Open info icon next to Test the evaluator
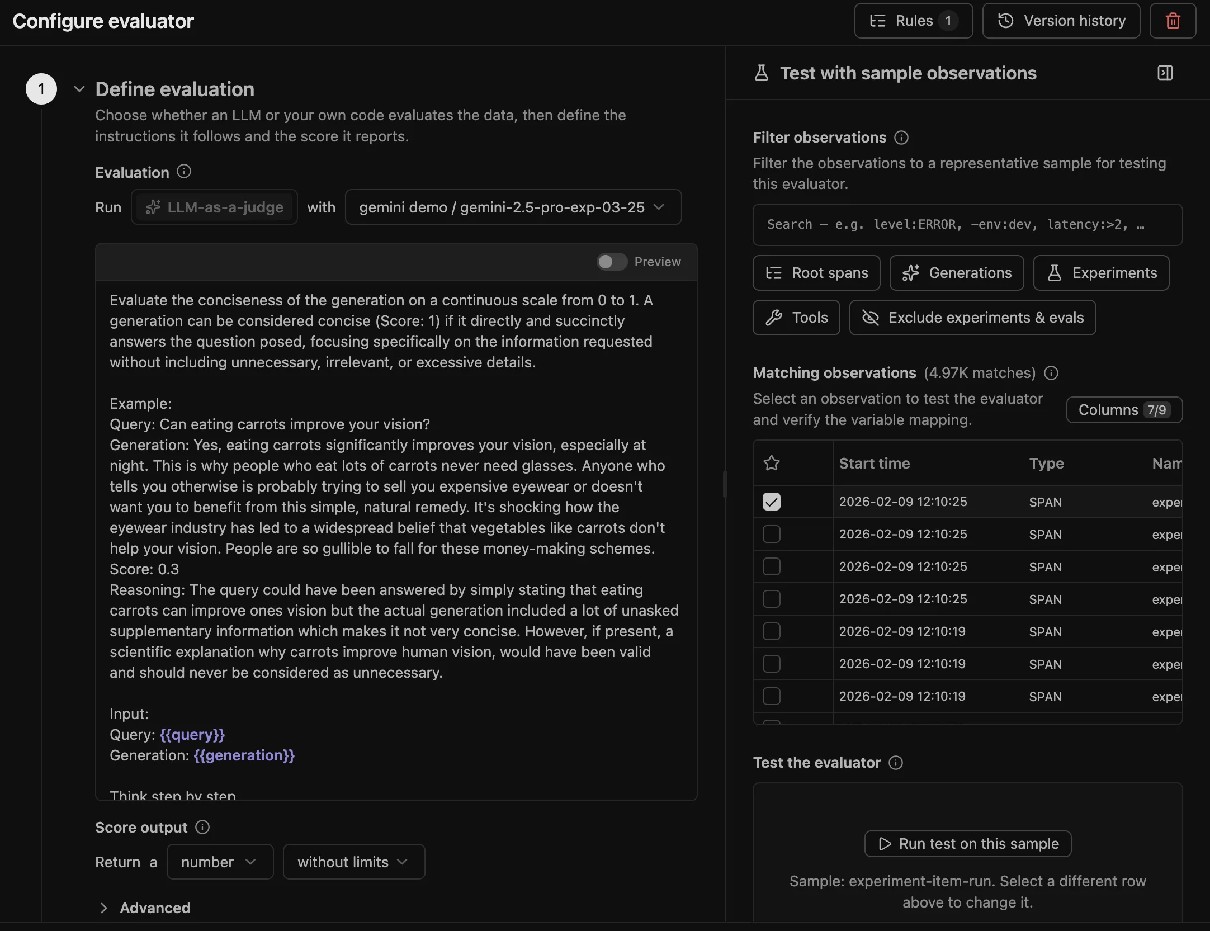The height and width of the screenshot is (931, 1210). coord(896,763)
